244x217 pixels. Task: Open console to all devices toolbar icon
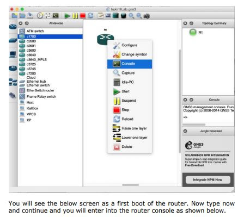click(56, 16)
